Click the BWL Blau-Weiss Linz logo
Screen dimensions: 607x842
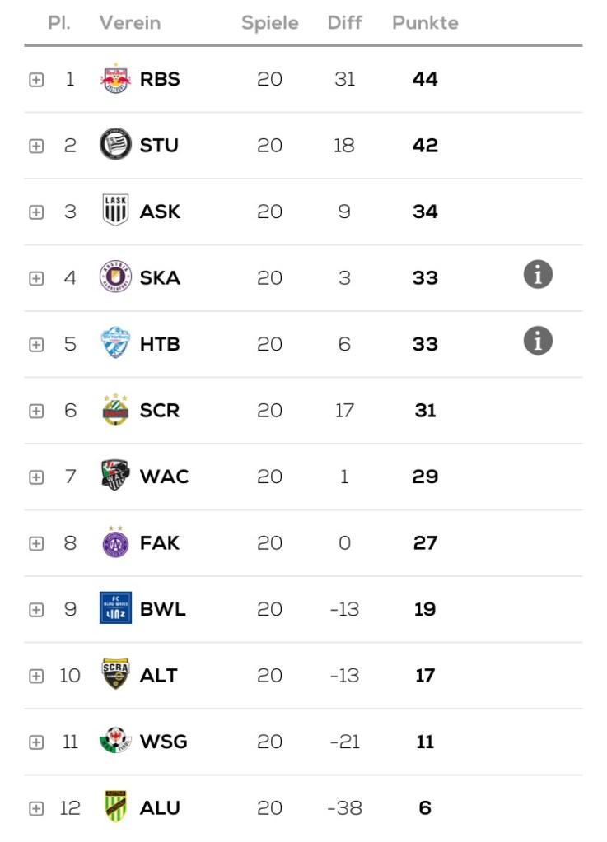point(115,608)
